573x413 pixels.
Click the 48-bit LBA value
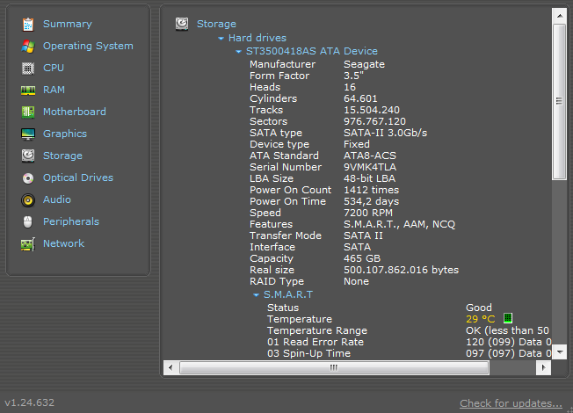click(x=369, y=178)
